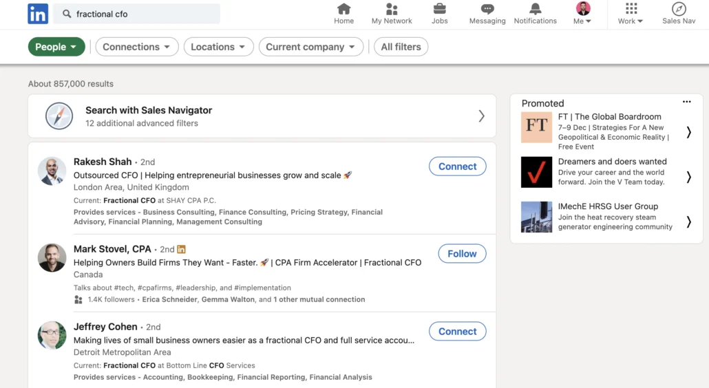Click chevron next to Dreamers and doers

[688, 177]
